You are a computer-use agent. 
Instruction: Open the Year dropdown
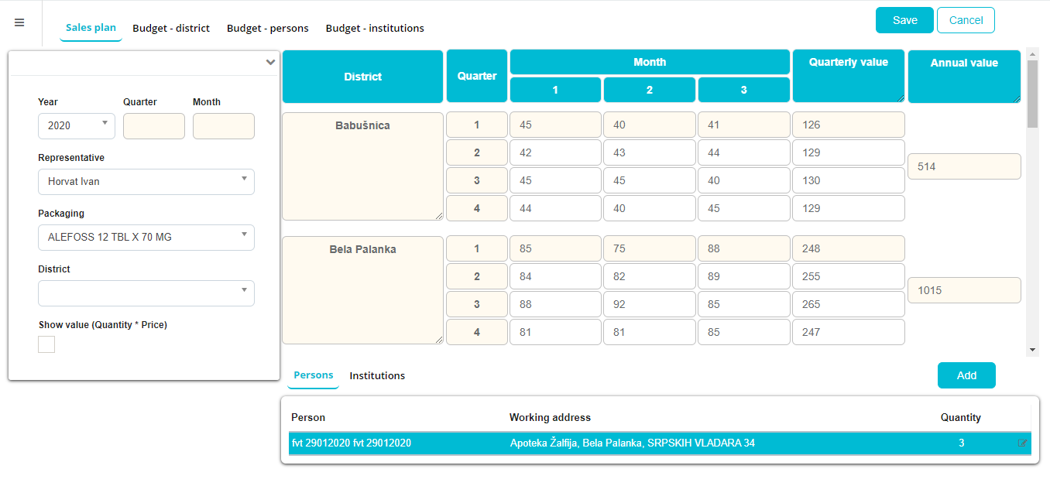[x=76, y=125]
